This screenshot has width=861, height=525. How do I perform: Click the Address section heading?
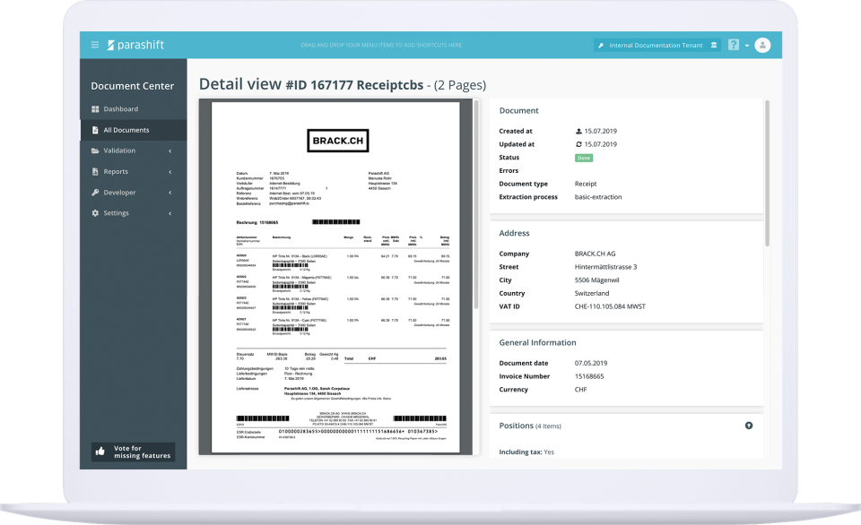(x=515, y=233)
